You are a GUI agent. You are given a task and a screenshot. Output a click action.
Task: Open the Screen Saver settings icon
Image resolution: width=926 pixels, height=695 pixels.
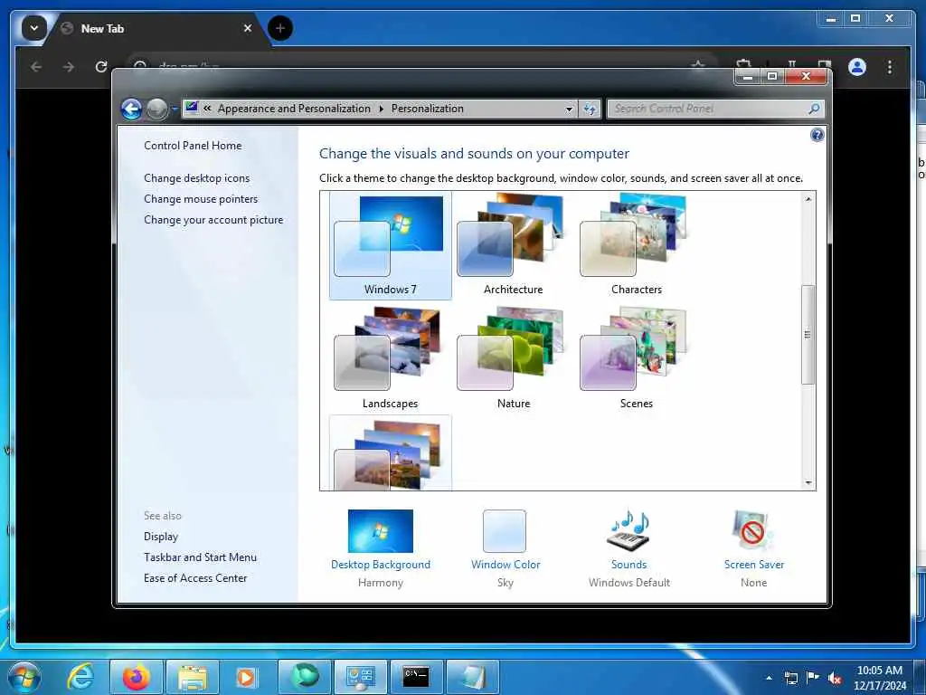[x=752, y=530]
